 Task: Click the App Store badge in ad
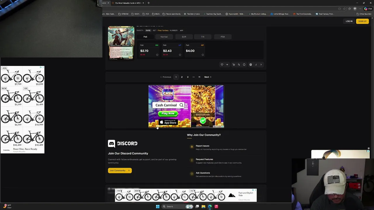pyautogui.click(x=168, y=123)
